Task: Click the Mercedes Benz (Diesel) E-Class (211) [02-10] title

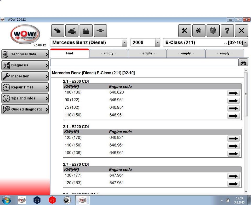Action: (93, 73)
